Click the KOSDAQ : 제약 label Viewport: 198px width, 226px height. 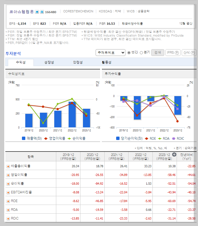[x=110, y=12]
